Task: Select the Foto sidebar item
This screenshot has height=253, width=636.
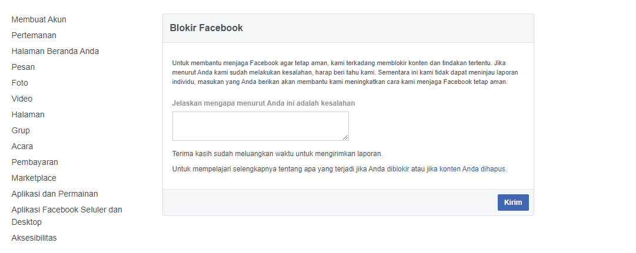Action: (19, 83)
